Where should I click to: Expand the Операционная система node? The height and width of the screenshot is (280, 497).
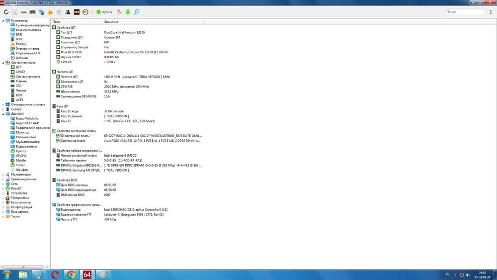(x=3, y=104)
